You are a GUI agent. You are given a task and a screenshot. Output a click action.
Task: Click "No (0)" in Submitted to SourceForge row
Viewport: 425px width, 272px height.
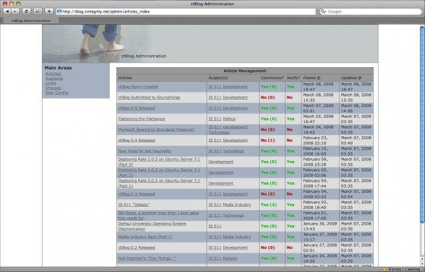268,98
